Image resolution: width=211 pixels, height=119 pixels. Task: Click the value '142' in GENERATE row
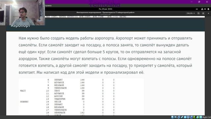point(82,112)
